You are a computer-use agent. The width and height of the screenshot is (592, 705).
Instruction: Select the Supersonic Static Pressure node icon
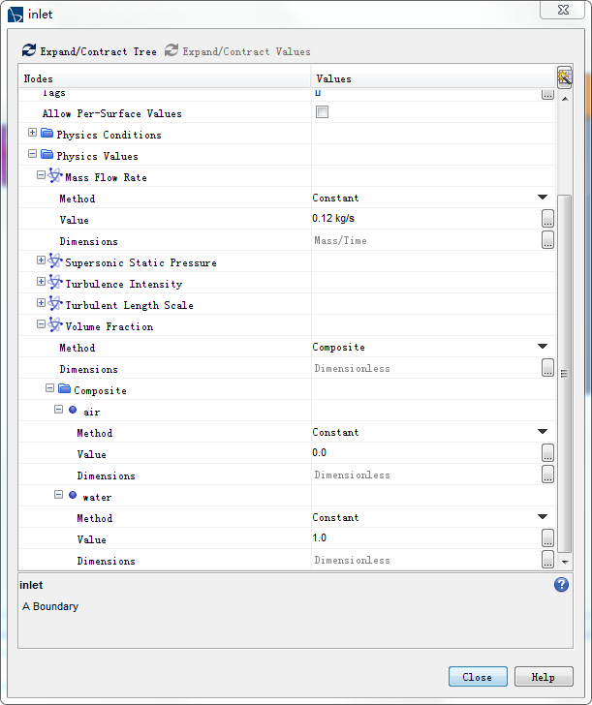point(55,262)
